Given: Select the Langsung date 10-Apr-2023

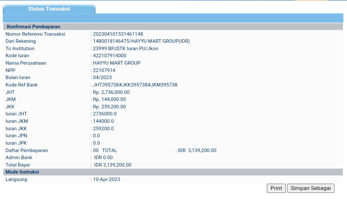Looking at the screenshot, I should tap(106, 179).
